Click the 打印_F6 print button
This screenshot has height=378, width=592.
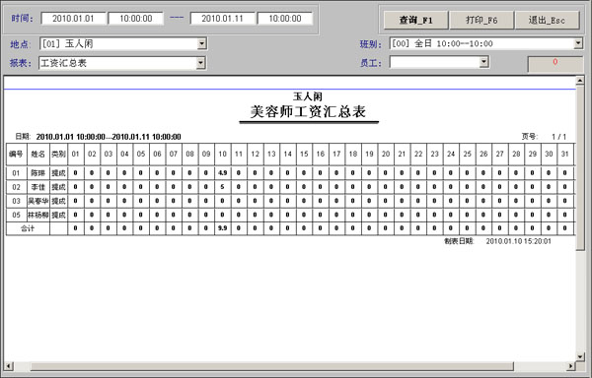tap(481, 20)
